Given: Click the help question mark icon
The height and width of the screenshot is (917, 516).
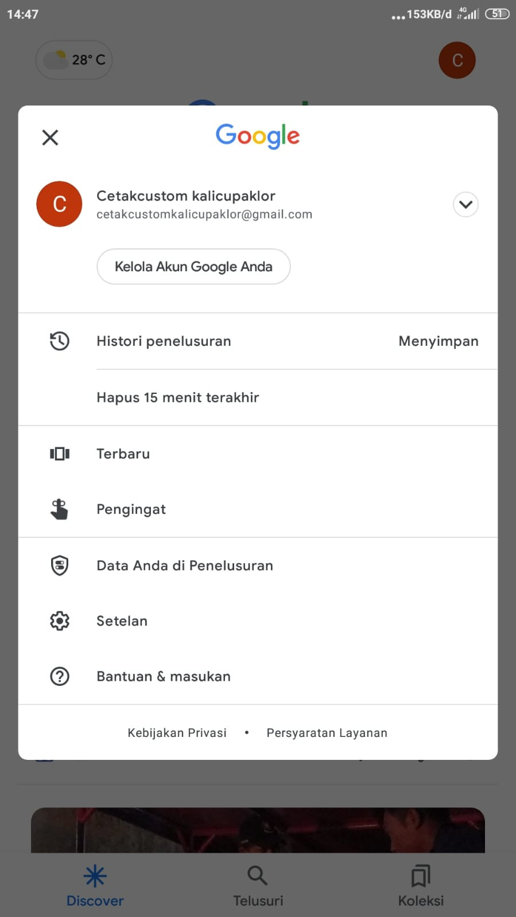Looking at the screenshot, I should [x=60, y=677].
